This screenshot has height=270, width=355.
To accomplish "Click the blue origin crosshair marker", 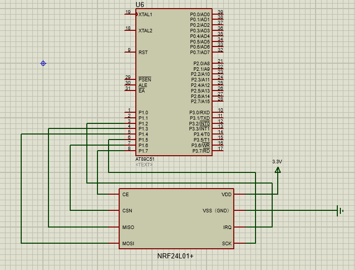I will tap(43, 63).
